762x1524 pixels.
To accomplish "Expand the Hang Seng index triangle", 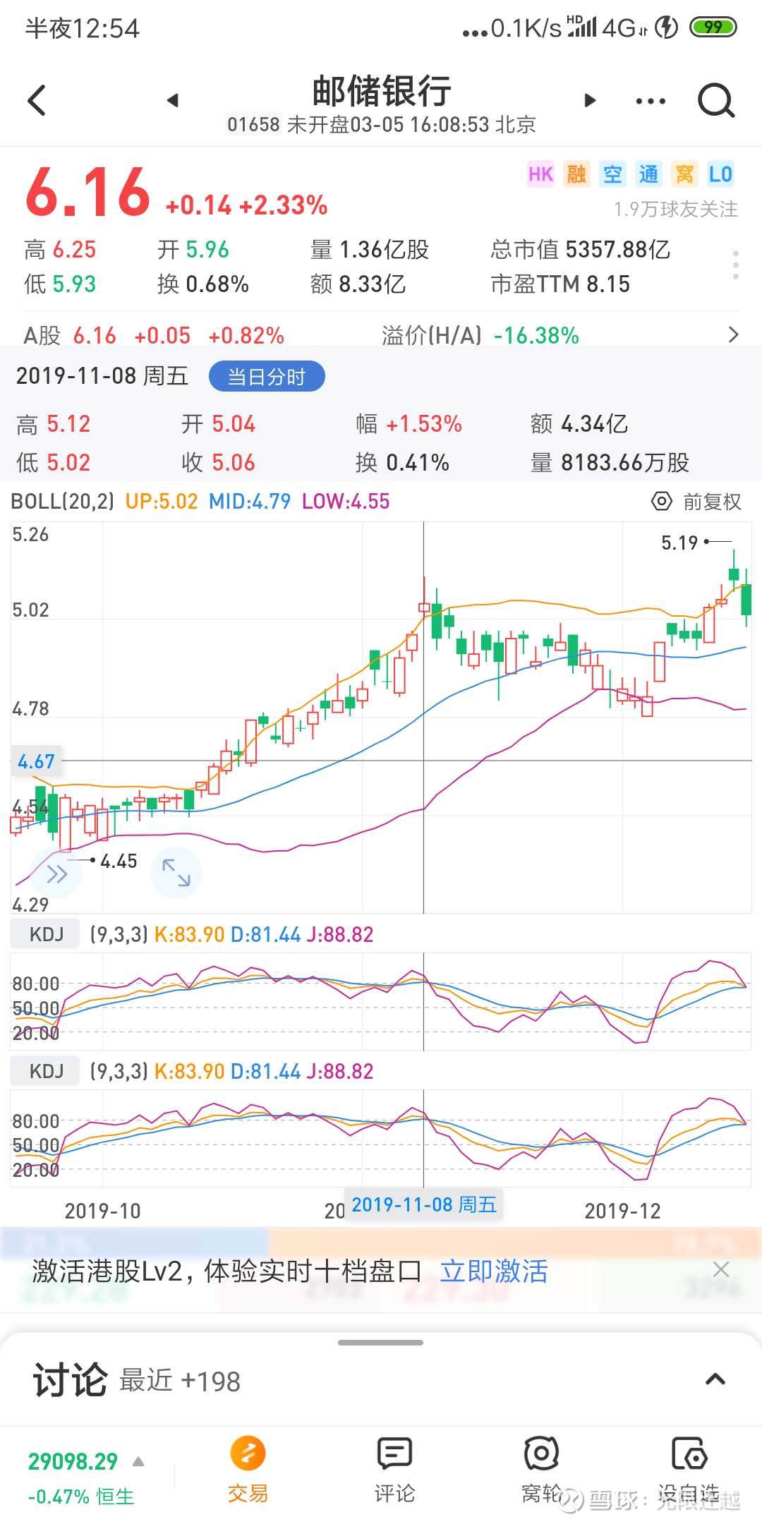I will click(138, 1462).
